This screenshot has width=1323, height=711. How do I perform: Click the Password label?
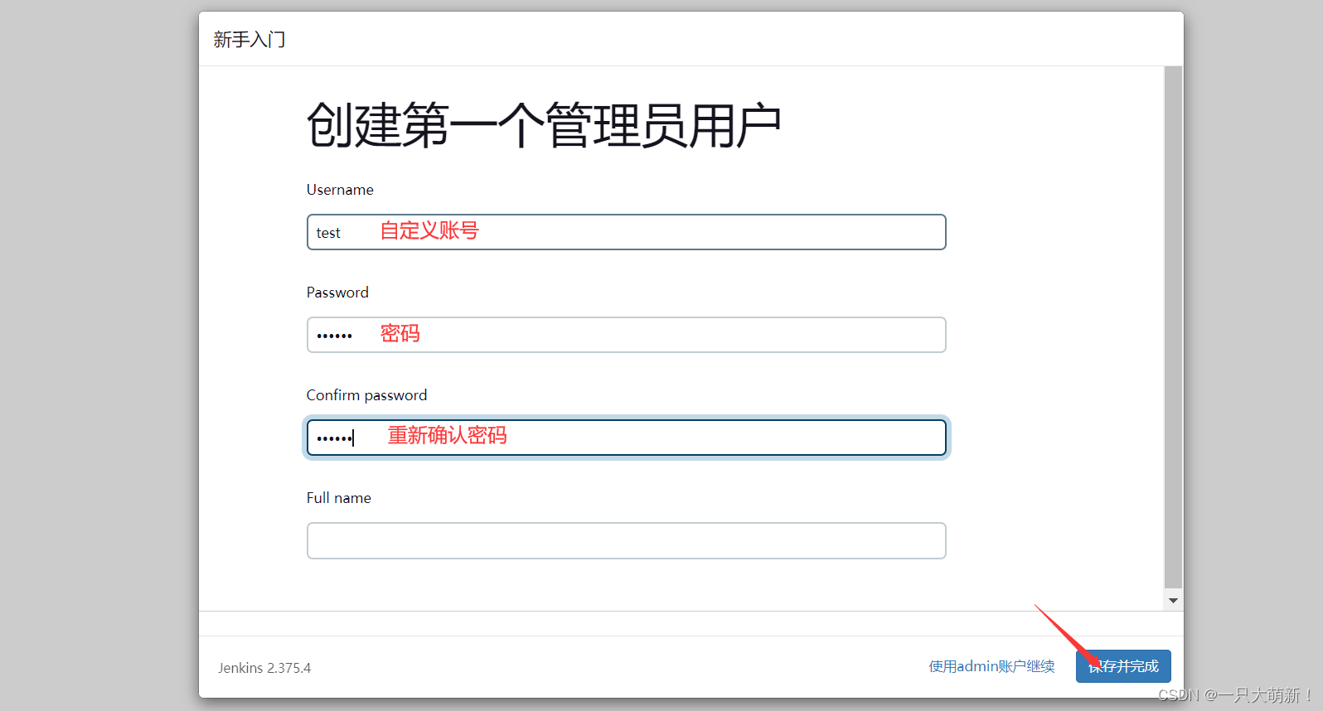click(337, 293)
